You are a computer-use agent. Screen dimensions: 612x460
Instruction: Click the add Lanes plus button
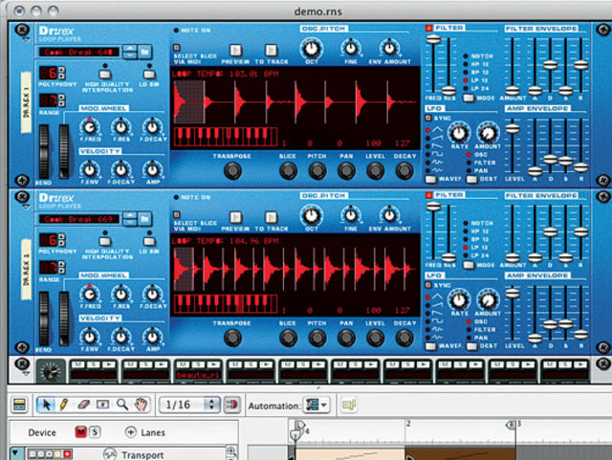[x=130, y=432]
